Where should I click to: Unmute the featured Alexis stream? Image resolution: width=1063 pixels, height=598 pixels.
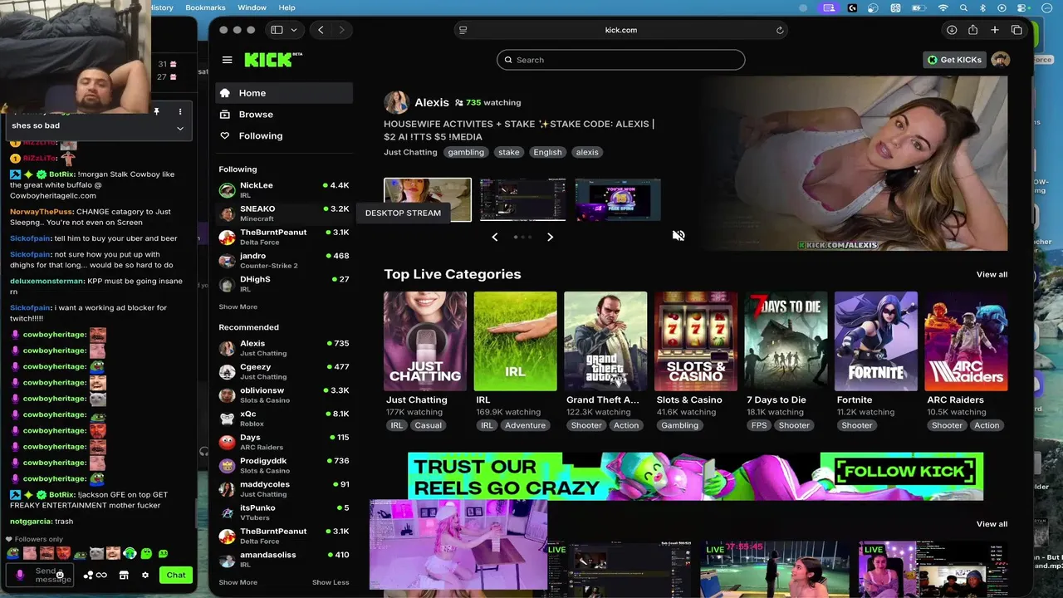[x=678, y=236]
